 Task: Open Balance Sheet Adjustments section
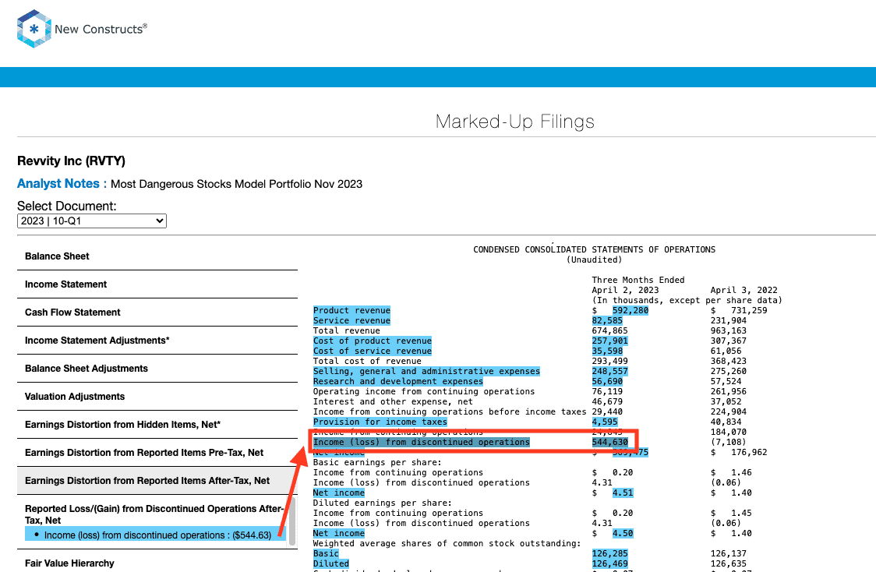coord(157,368)
